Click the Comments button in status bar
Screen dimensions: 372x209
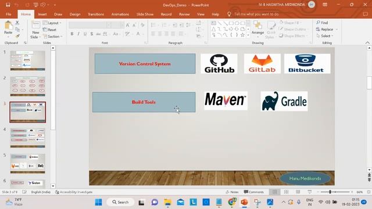(253, 192)
